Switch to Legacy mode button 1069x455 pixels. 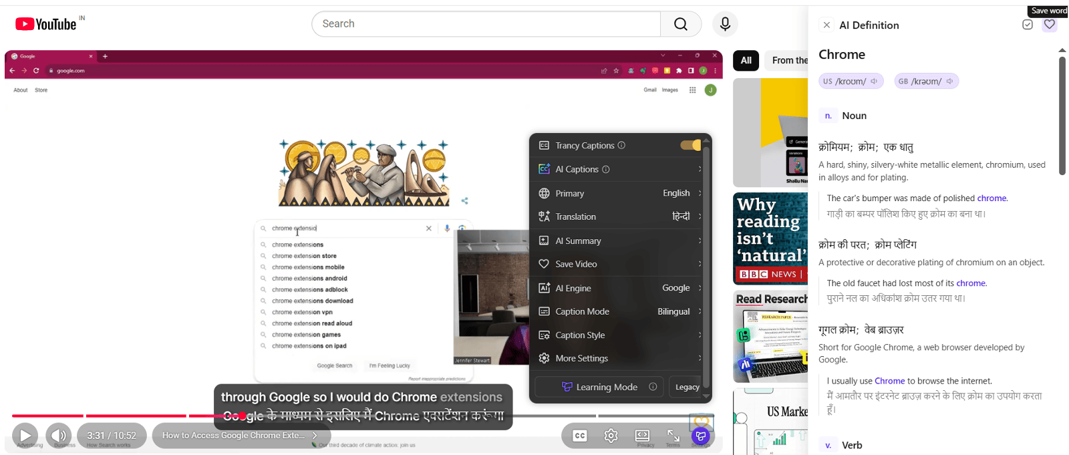pyautogui.click(x=687, y=387)
